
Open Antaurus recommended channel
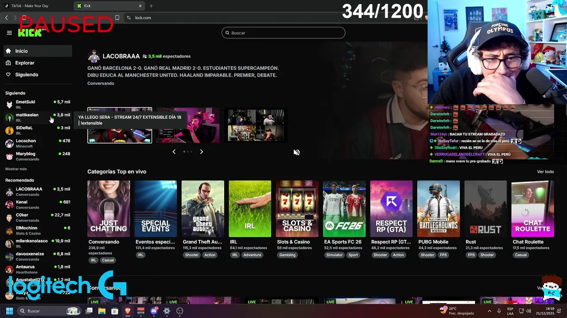tap(38, 269)
